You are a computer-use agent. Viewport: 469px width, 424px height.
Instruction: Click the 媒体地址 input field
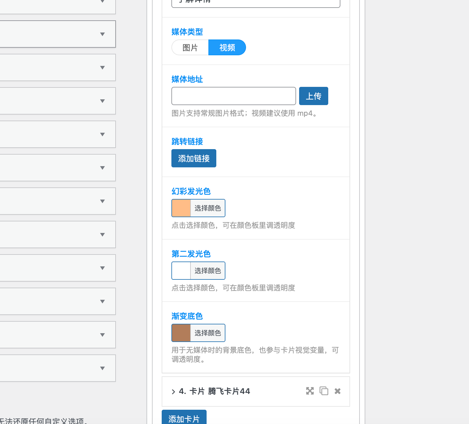pos(234,96)
